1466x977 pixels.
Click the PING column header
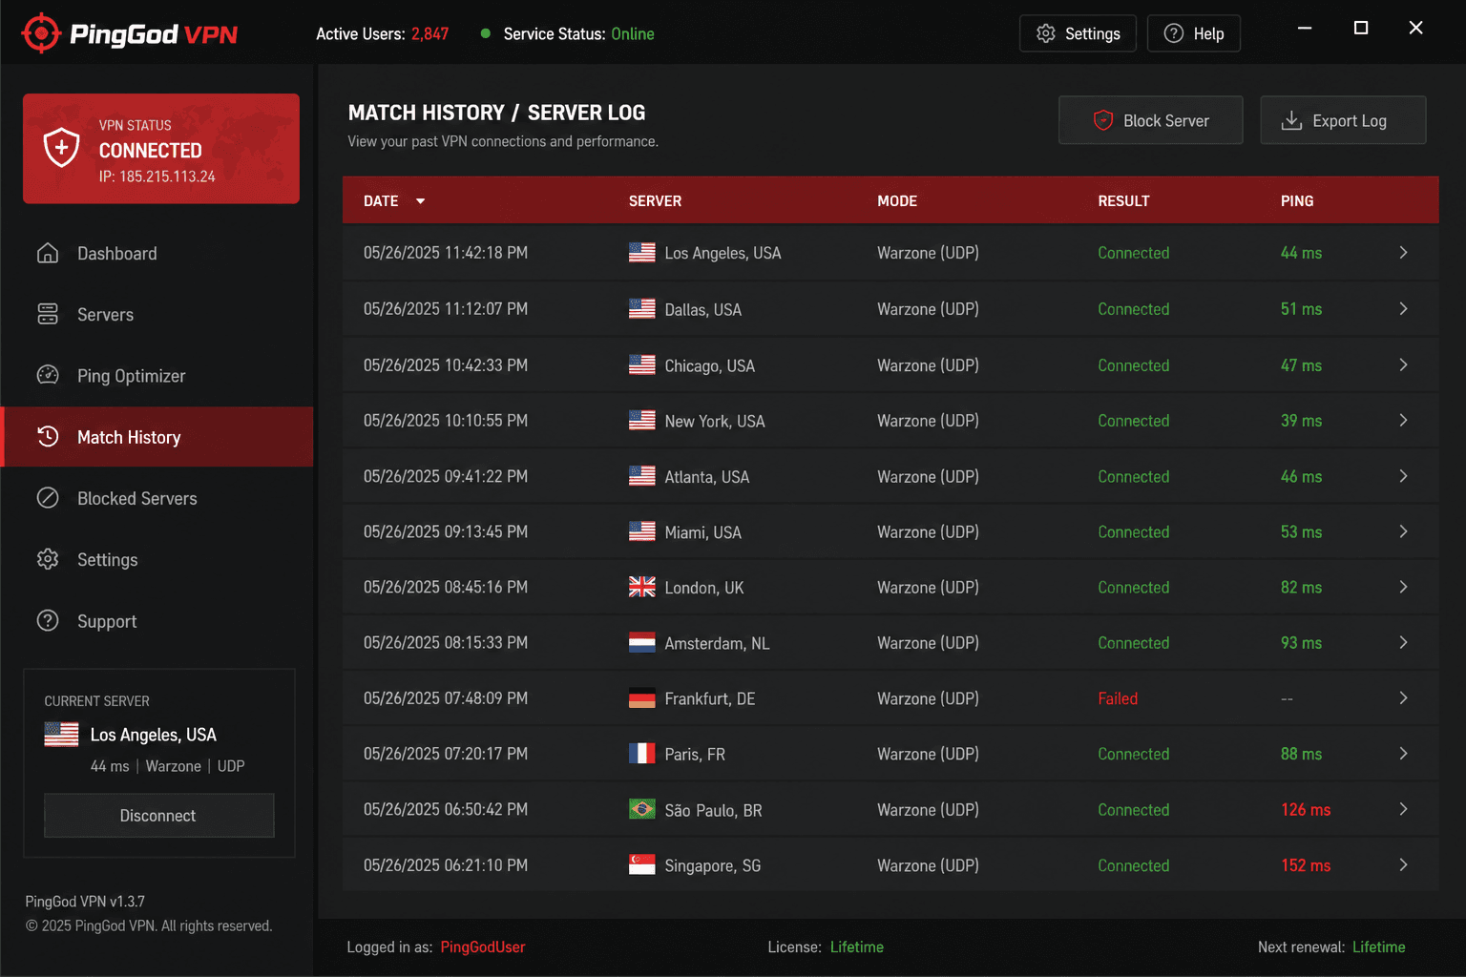[x=1297, y=201]
